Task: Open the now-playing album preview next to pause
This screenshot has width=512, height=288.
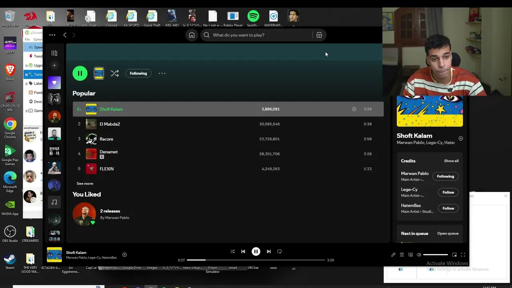Action: [x=99, y=73]
